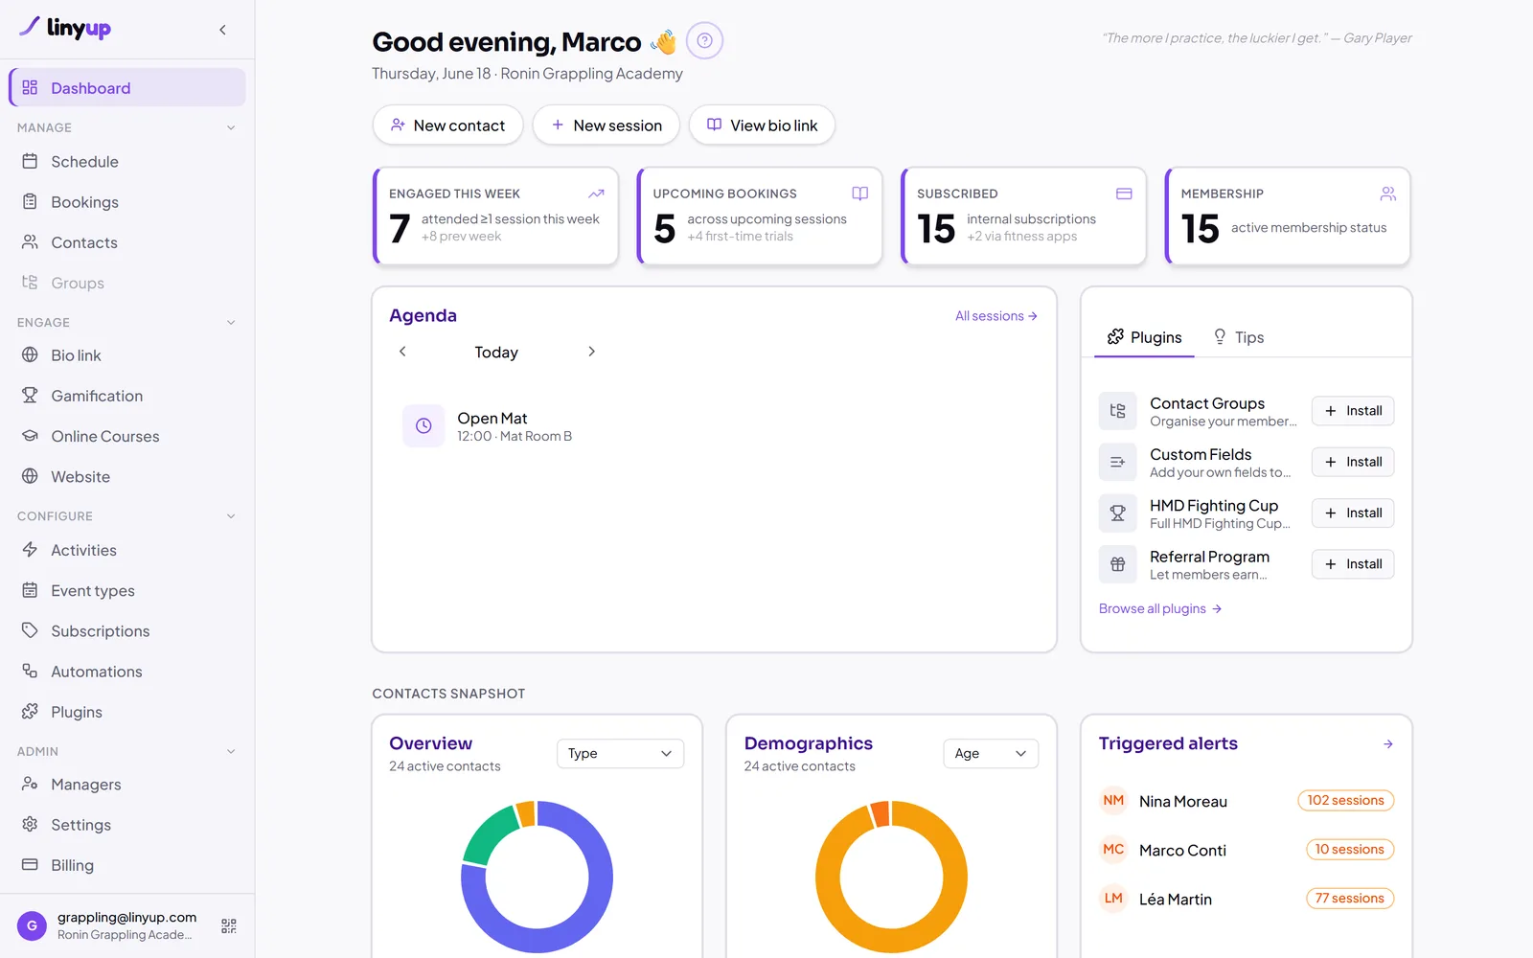This screenshot has height=958, width=1533.
Task: Install the Referral Program plugin
Action: point(1353,564)
